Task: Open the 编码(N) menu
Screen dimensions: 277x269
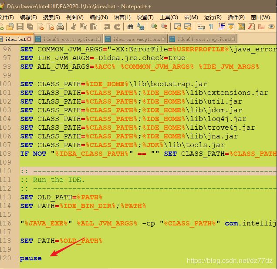Action: (99, 17)
